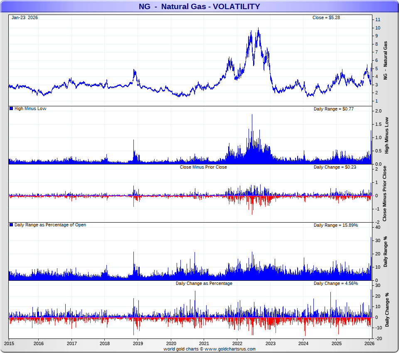Click the 2019 x-axis year label
The width and height of the screenshot is (399, 353).
(138, 343)
